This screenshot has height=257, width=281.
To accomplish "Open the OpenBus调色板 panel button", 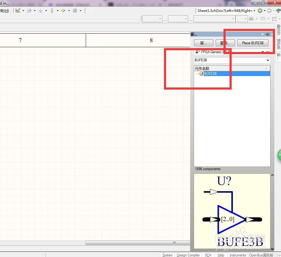I will (261, 255).
